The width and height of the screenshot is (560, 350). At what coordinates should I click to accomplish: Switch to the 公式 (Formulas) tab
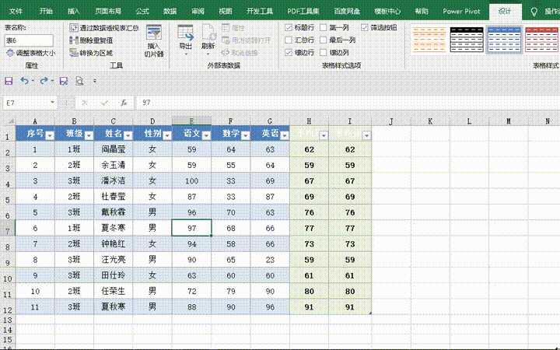point(142,12)
